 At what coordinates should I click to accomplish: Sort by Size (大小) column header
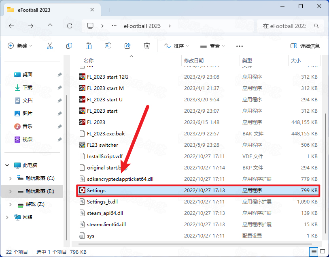[x=296, y=61]
